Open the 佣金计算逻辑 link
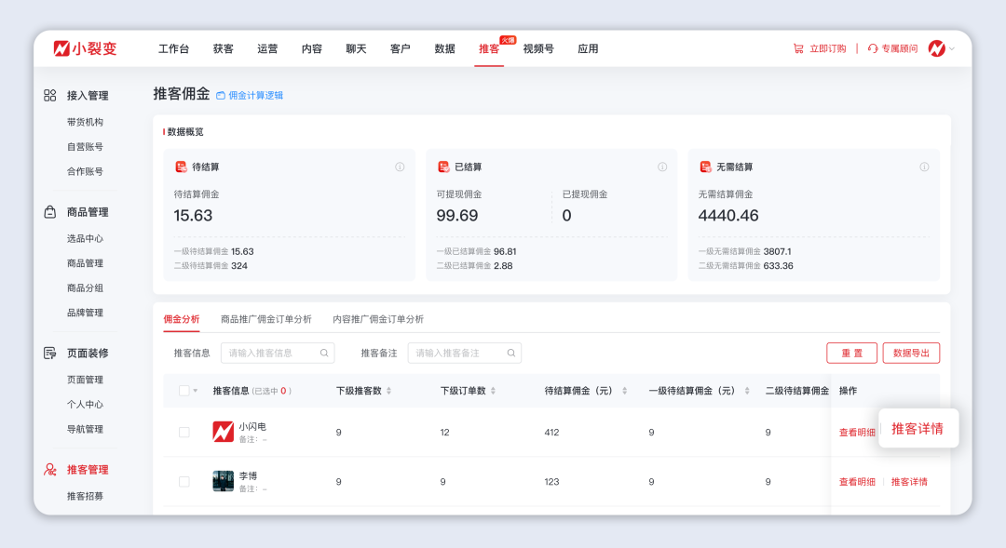This screenshot has width=1006, height=548. click(x=254, y=95)
